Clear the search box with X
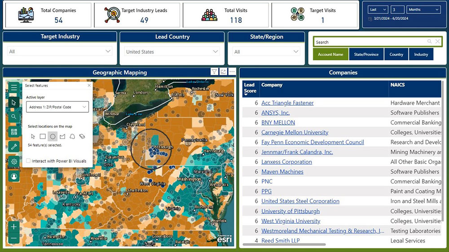This screenshot has height=252, width=449. 437,41
